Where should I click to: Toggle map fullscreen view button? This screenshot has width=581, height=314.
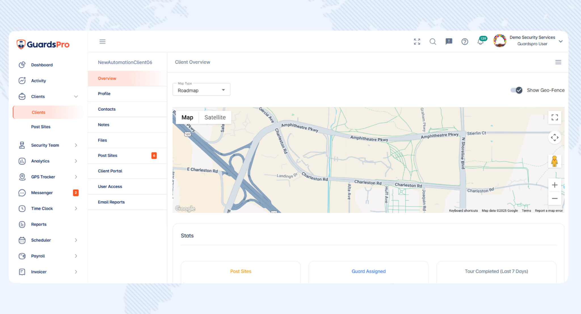[x=555, y=117]
